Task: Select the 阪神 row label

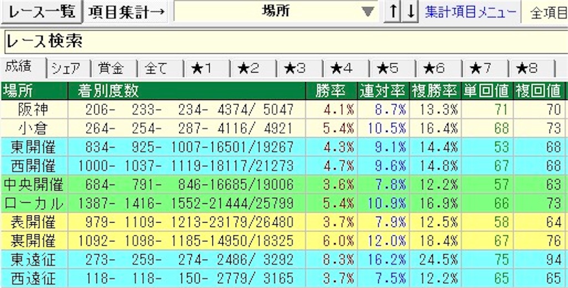Action: (34, 110)
